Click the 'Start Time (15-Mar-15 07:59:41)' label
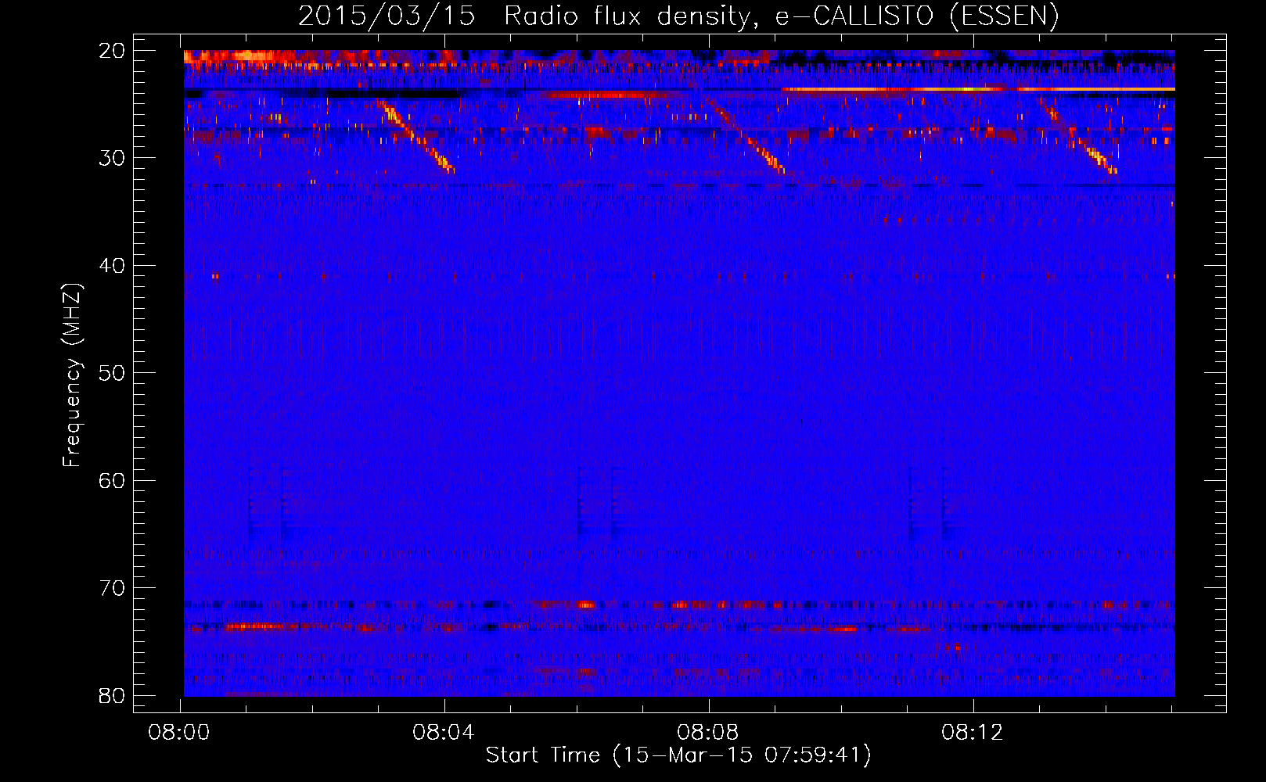This screenshot has height=782, width=1266. coord(678,755)
